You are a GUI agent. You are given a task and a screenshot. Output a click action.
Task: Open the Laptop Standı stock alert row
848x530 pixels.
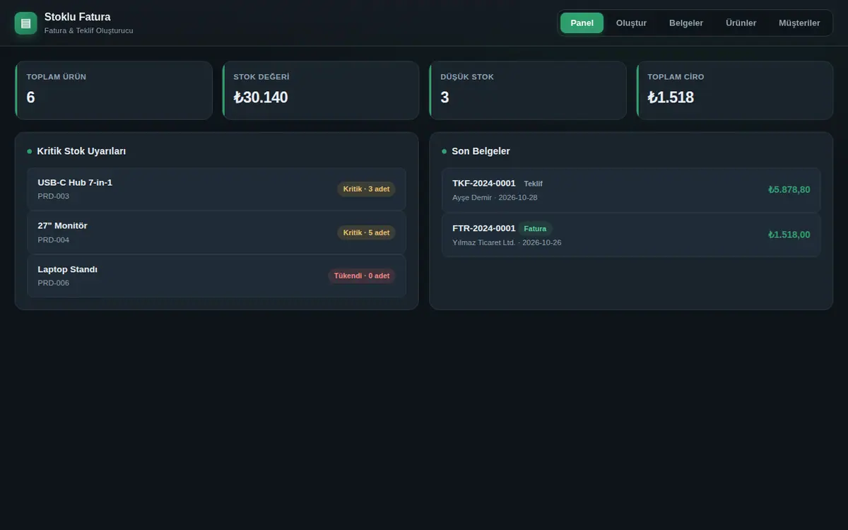tap(216, 276)
